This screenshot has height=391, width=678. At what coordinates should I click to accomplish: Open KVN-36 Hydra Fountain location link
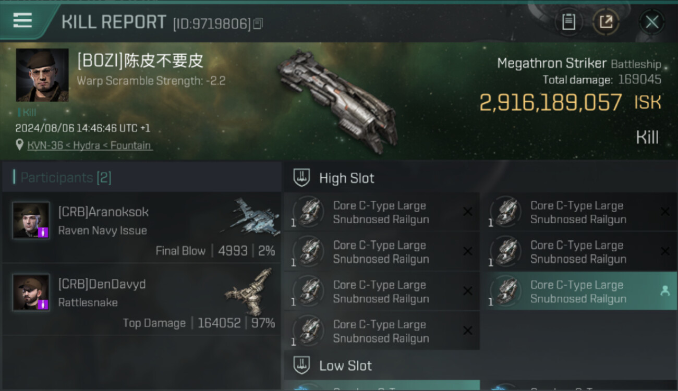(90, 145)
